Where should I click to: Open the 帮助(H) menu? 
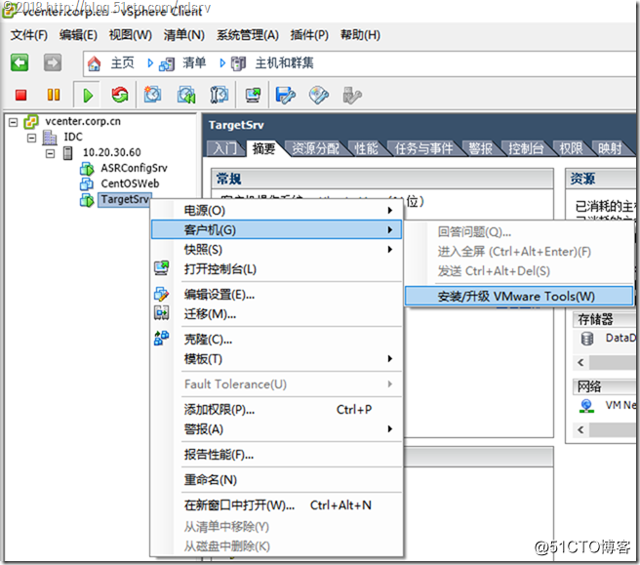(x=360, y=35)
